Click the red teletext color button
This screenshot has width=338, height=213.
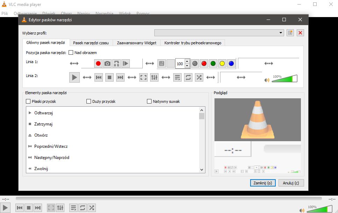pos(204,63)
